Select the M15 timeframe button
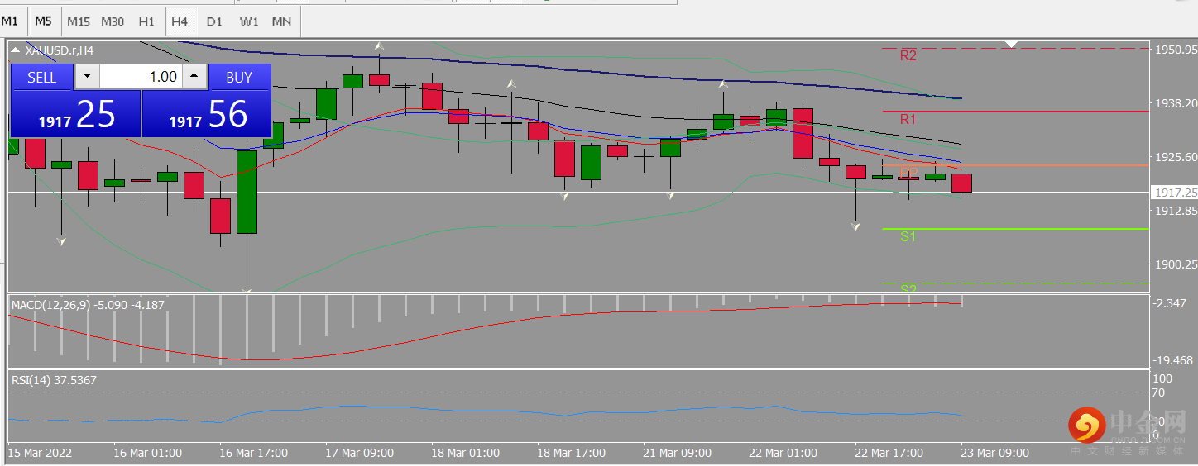The image size is (1198, 466). [79, 21]
